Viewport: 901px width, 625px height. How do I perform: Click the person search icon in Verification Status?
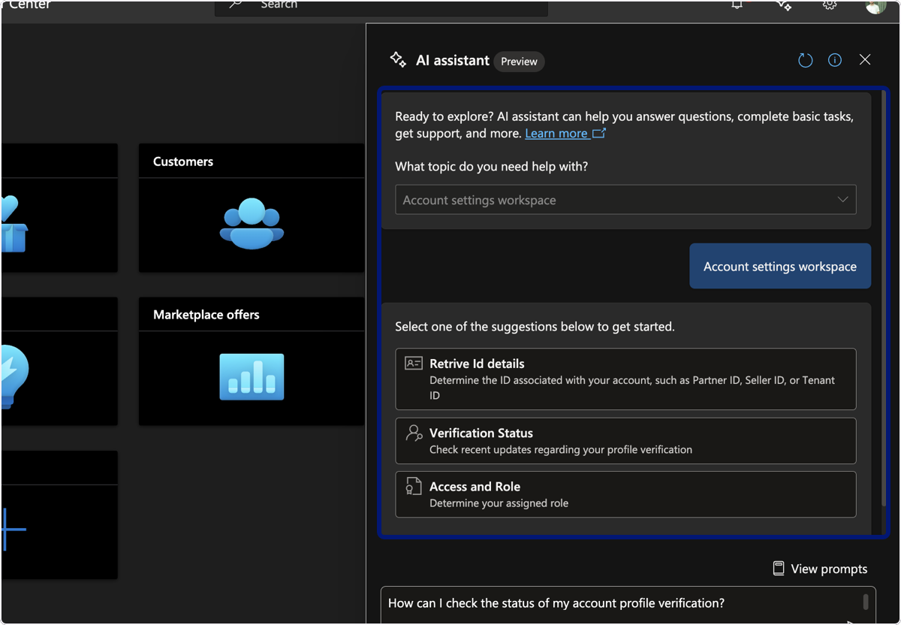[x=414, y=433]
